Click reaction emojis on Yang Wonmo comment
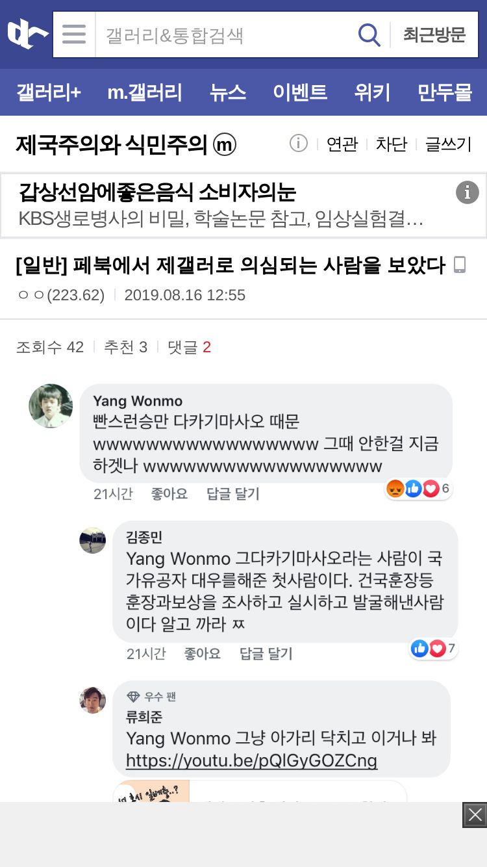 pyautogui.click(x=419, y=489)
